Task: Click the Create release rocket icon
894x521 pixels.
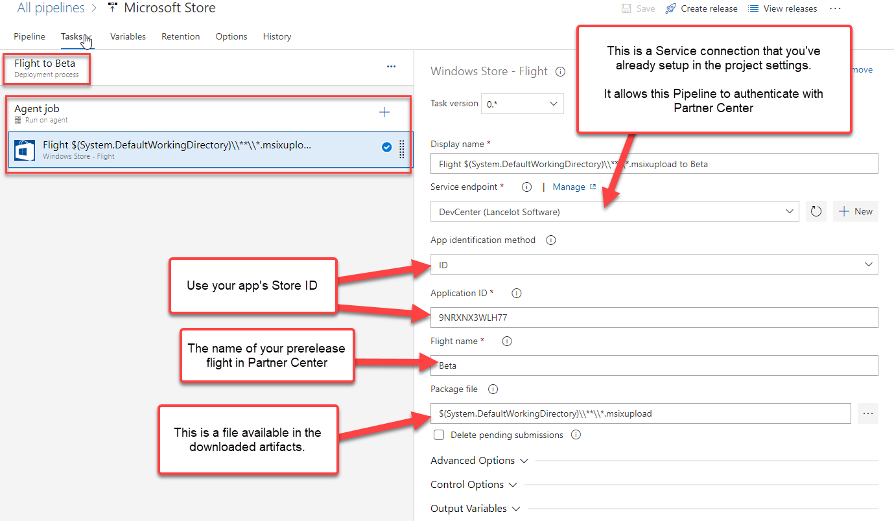Action: point(670,8)
